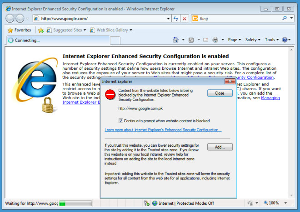Click the tab loading spinner icon
This screenshot has width=300, height=212.
tap(11, 40)
